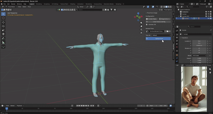Pick the Transform tool in toolbar
213x114 pixels.
point(3,34)
